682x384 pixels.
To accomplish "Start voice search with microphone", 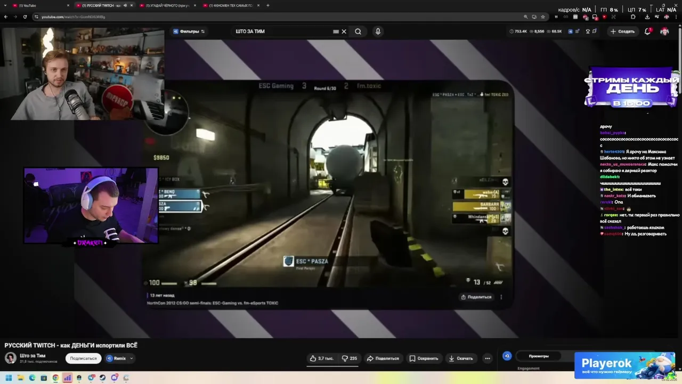I will [378, 31].
